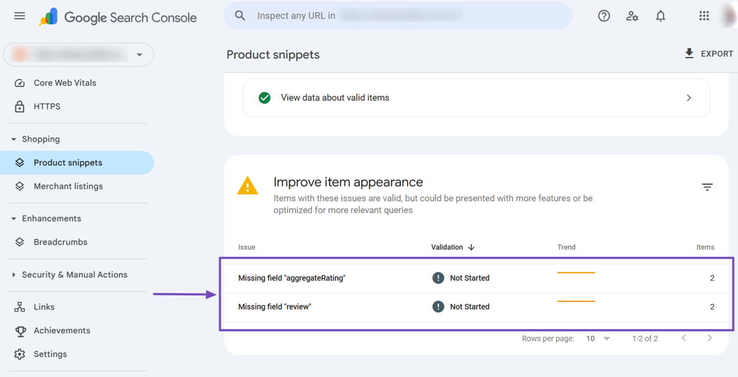Click the Export download icon
This screenshot has height=377, width=738.
689,53
